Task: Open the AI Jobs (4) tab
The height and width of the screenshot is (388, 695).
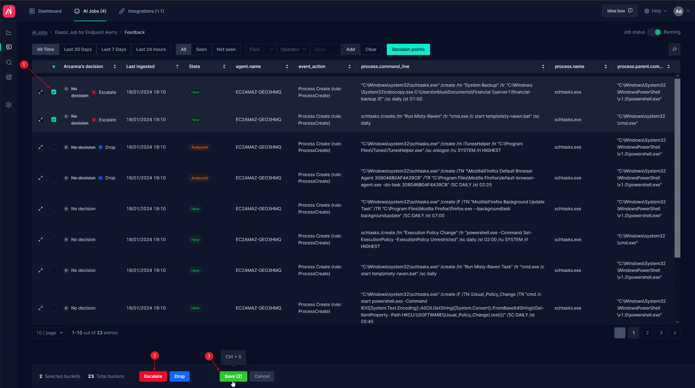Action: click(90, 11)
